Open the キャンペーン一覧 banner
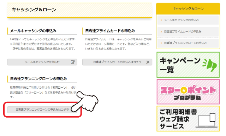This screenshot has width=226, height=136. (x=188, y=65)
